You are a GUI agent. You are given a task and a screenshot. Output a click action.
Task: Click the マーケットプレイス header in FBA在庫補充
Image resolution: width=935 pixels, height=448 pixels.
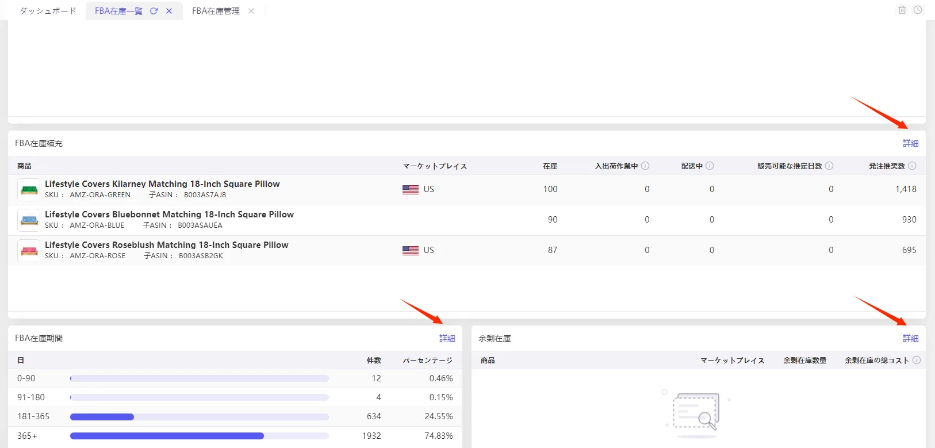pyautogui.click(x=435, y=166)
